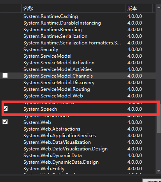Screen dimensions: 161x182
Task: Select System.ServiceModel.Activation row
Action: pyautogui.click(x=78, y=63)
